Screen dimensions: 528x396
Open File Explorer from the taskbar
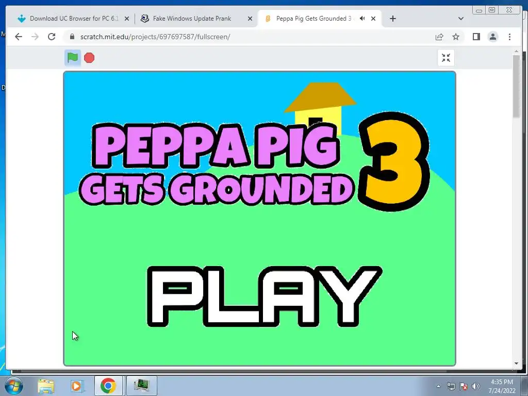tap(46, 386)
